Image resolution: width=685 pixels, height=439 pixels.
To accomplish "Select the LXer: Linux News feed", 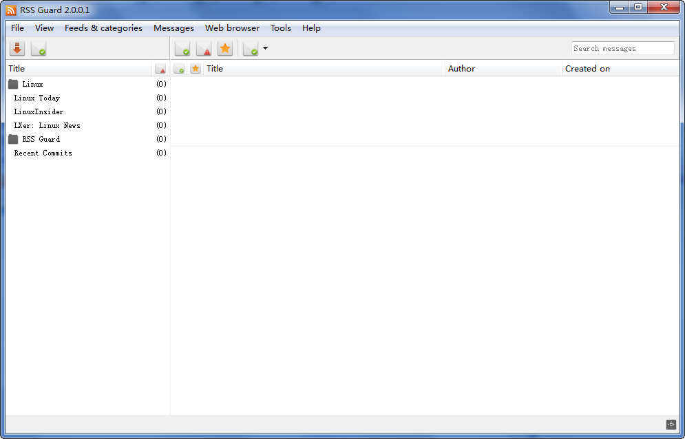I will click(48, 125).
